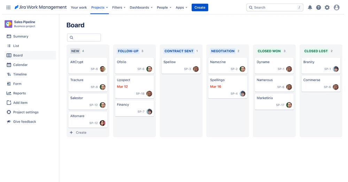348x182 pixels.
Task: Click the top Search field
Action: tap(274, 8)
